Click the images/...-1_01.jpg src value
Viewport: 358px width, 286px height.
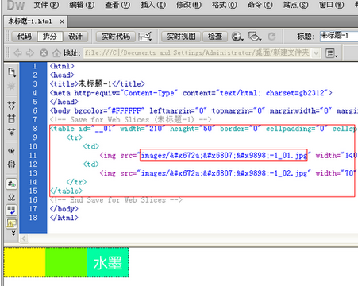coord(224,155)
